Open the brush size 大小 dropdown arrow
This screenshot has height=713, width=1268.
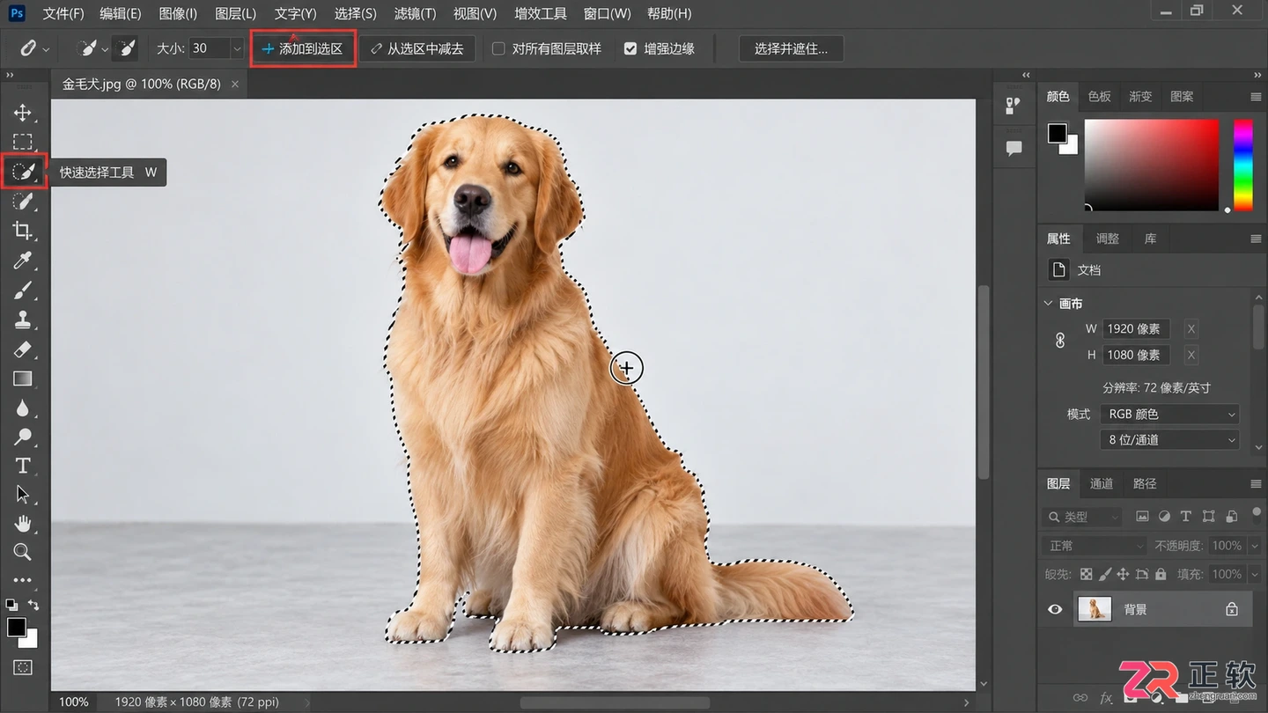tap(236, 48)
